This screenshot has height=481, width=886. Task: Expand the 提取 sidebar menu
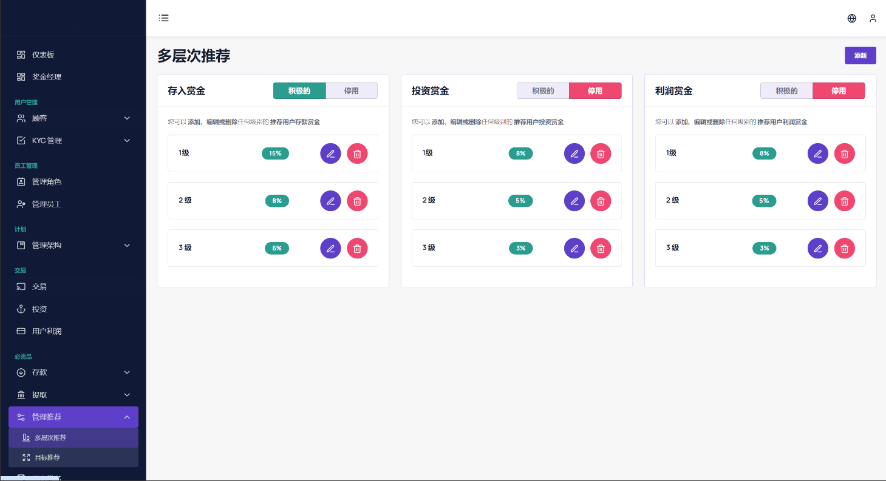(x=73, y=395)
